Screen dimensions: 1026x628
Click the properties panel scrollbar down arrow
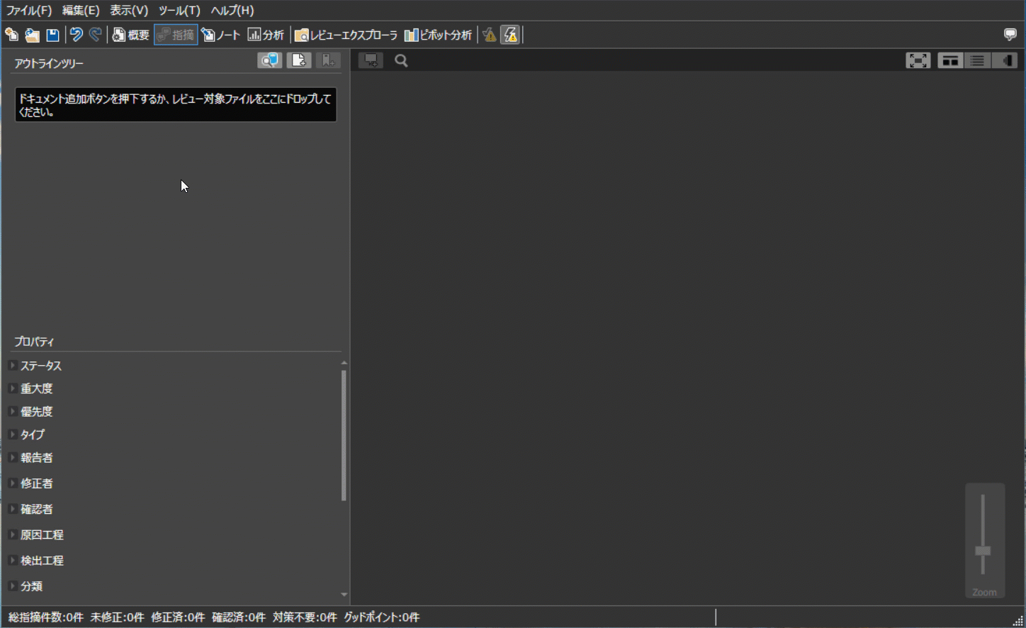coord(344,595)
